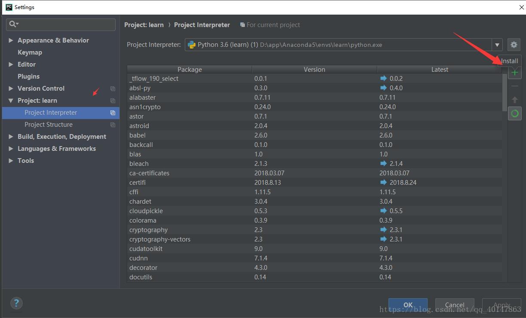Screen dimensions: 526x318
Task: Click the copy icon beside Project Interpreter
Action: tap(113, 113)
